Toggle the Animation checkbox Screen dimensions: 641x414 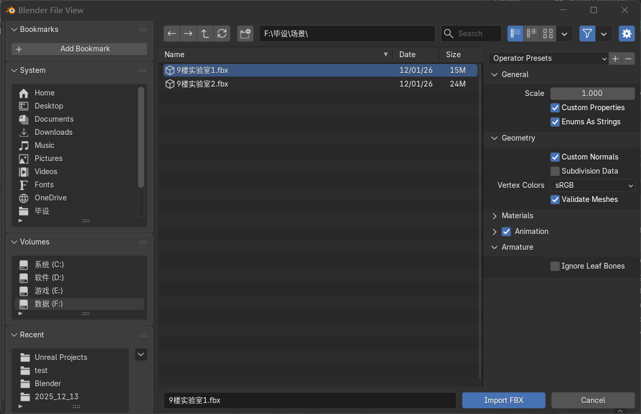click(506, 231)
